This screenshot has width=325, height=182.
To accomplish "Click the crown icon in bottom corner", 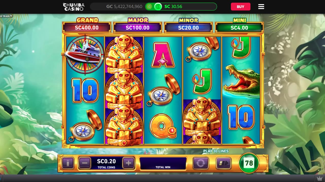I will (x=319, y=179).
